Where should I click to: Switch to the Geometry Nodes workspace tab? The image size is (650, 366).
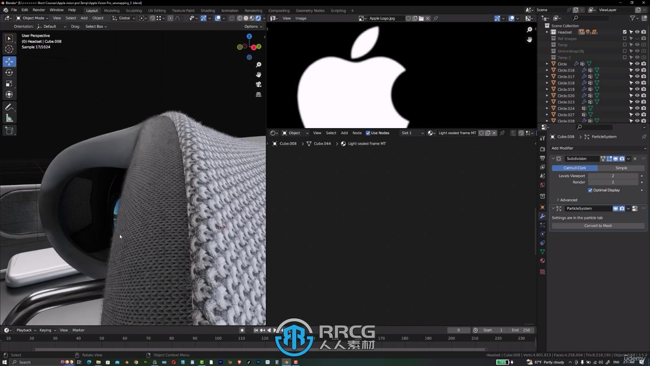310,10
